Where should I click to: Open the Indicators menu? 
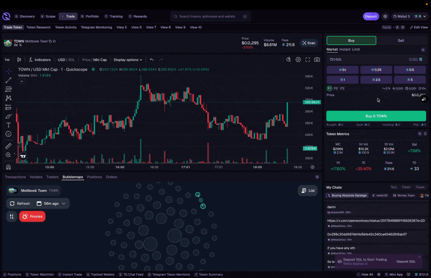tap(40, 60)
